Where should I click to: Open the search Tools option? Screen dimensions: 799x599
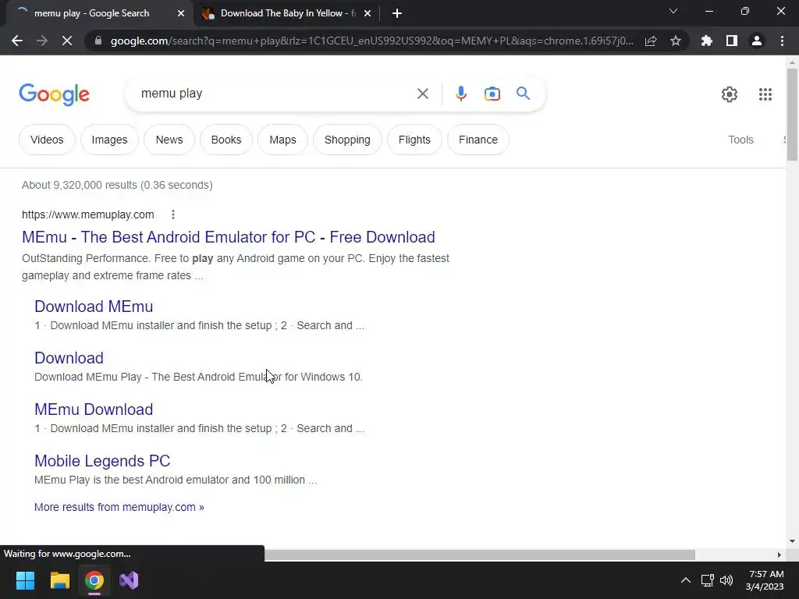[740, 140]
